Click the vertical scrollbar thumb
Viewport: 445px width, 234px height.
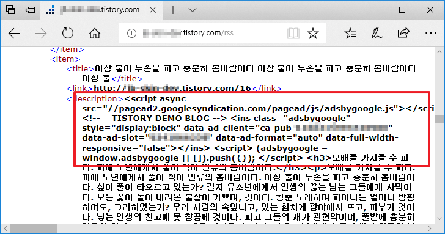pyautogui.click(x=439, y=119)
